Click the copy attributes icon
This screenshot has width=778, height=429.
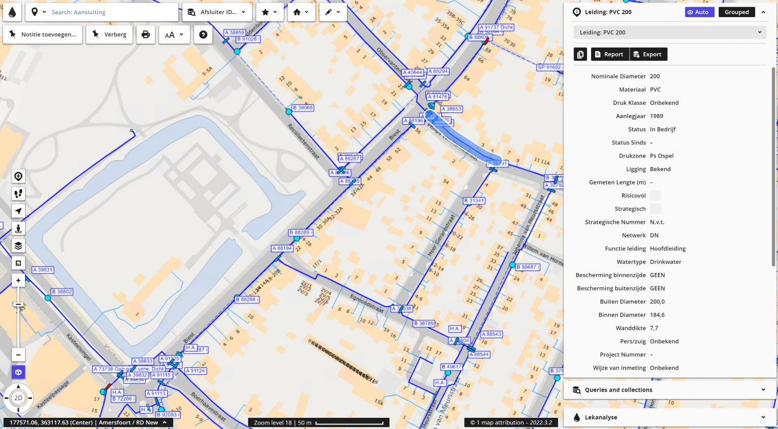point(580,54)
